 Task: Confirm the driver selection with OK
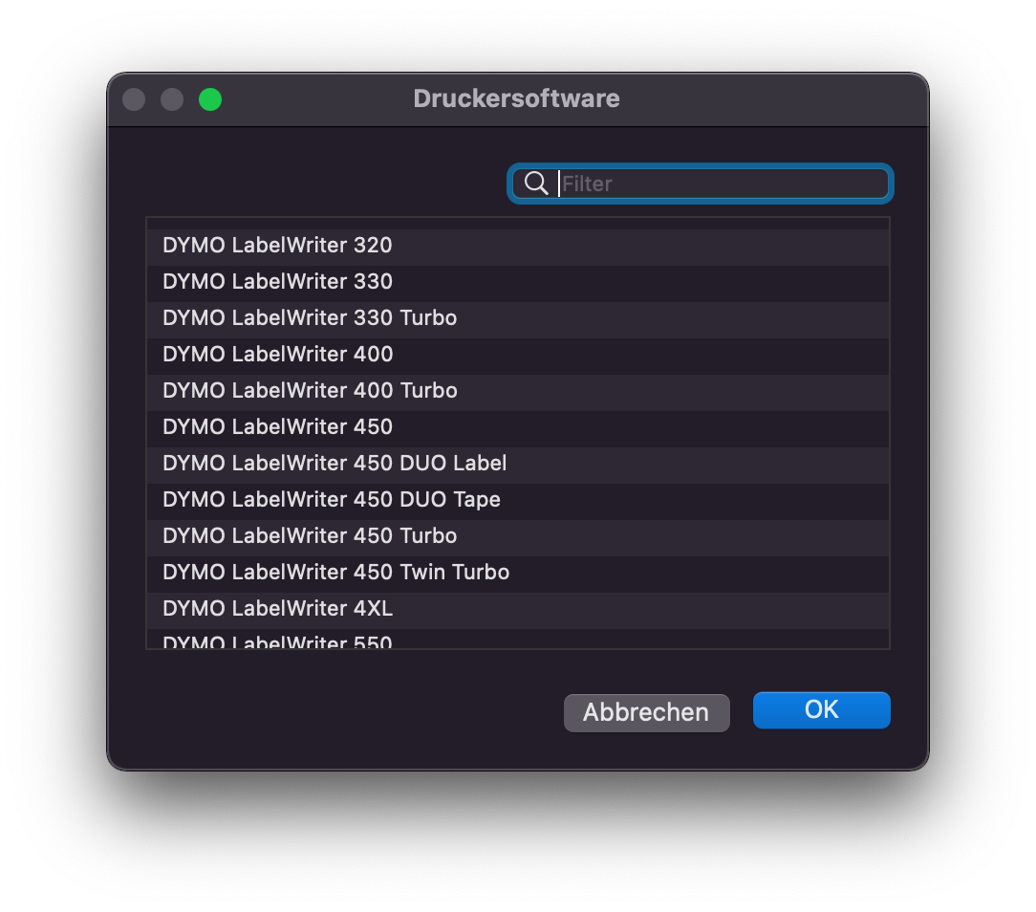point(821,709)
